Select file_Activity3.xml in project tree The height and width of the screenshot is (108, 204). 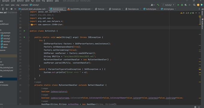7,71
